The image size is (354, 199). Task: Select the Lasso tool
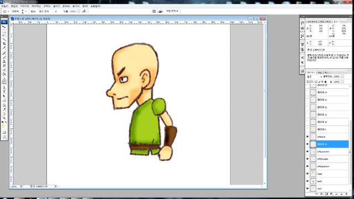click(4, 35)
